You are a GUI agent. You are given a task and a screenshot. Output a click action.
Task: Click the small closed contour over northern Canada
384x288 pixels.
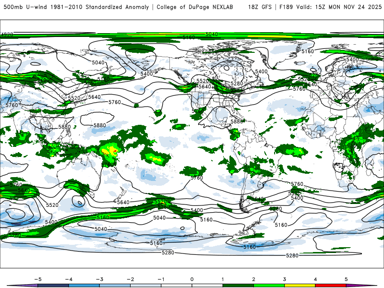(227, 68)
